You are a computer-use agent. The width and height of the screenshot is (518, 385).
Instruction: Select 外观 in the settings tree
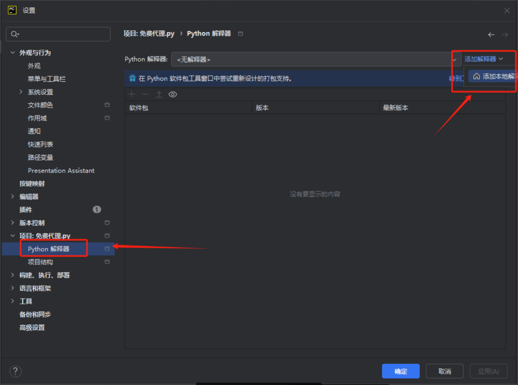click(x=34, y=66)
